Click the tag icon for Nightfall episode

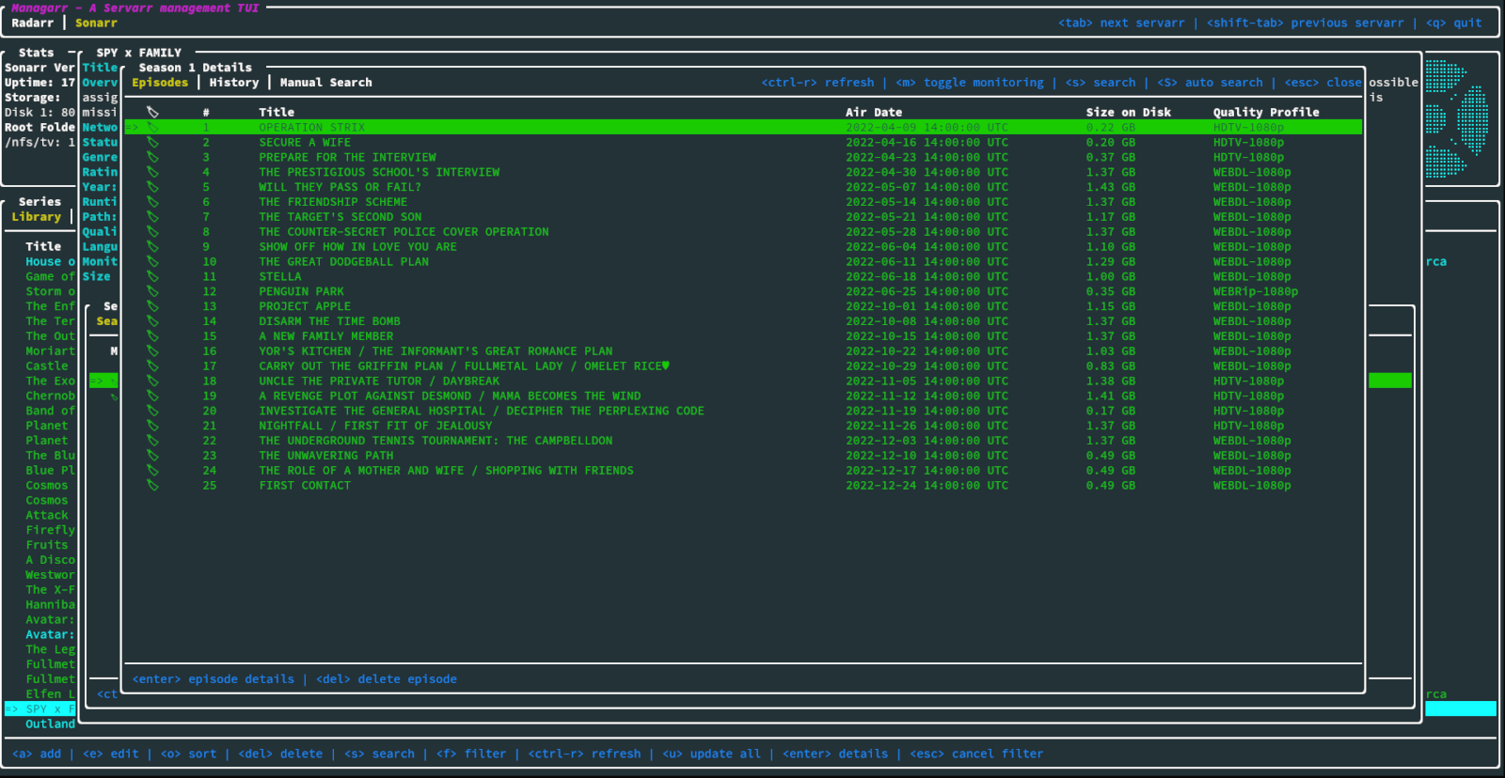pos(152,426)
